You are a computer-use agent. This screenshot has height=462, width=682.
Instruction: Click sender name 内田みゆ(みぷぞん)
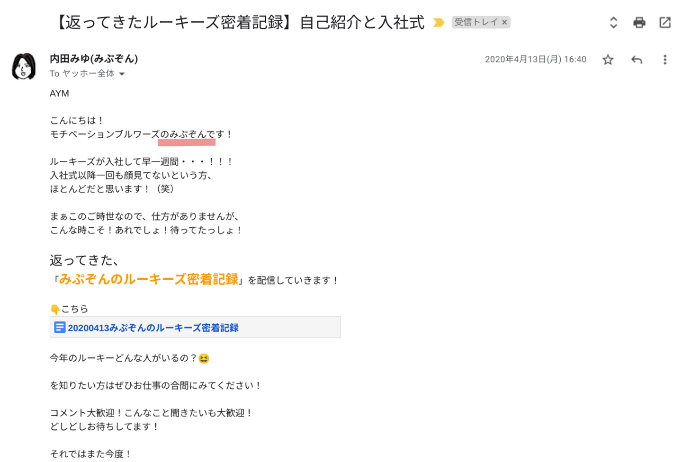[x=94, y=59]
